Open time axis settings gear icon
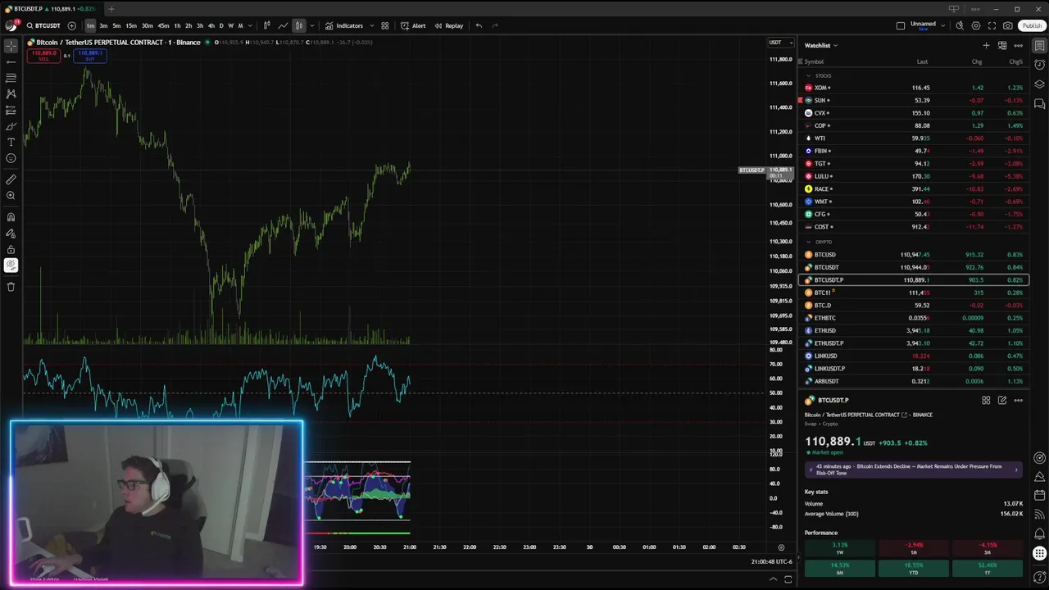The width and height of the screenshot is (1049, 590). click(781, 547)
